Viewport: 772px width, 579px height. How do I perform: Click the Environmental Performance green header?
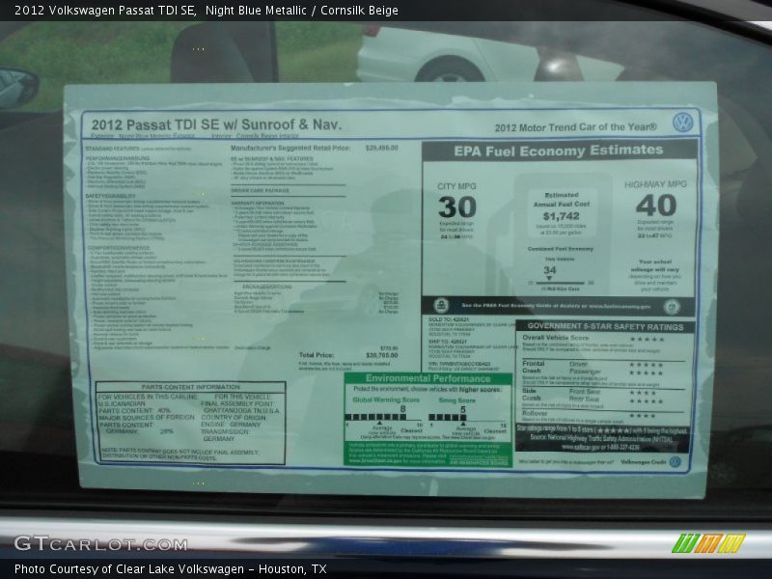click(x=428, y=379)
